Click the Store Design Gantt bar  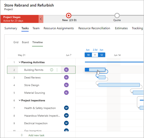119,85
